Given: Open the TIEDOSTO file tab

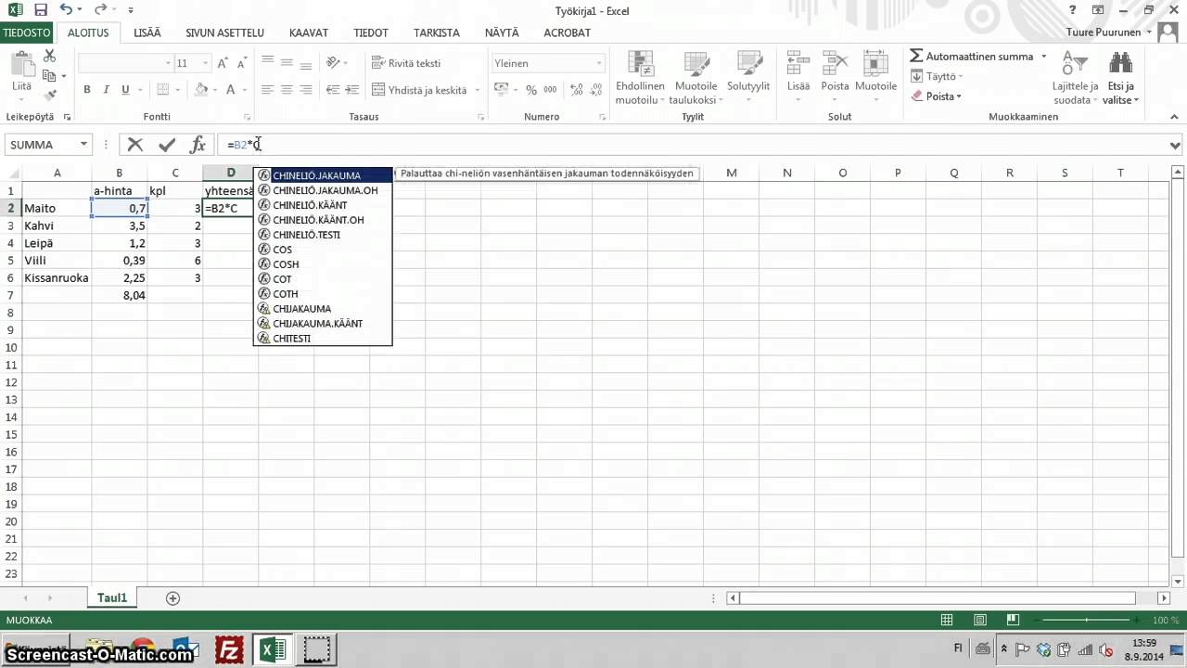Looking at the screenshot, I should pos(26,32).
